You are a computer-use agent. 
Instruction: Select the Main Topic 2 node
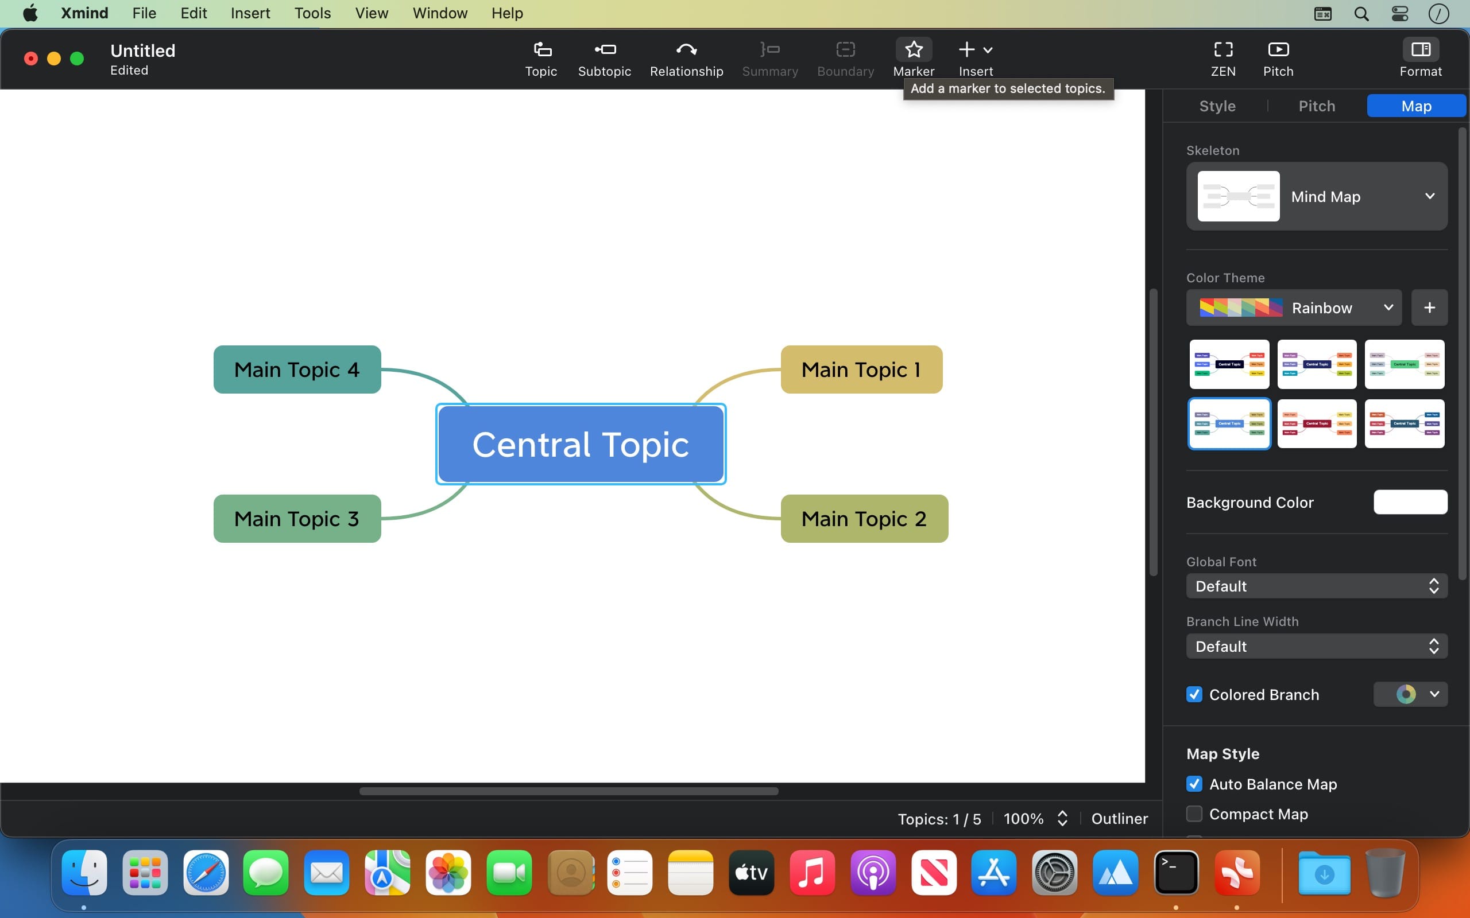pyautogui.click(x=864, y=519)
